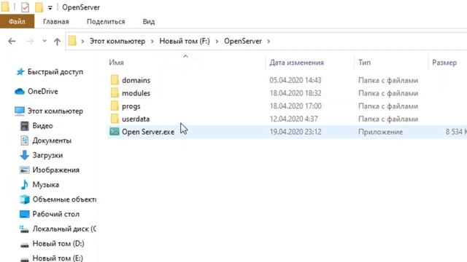Click the userdata folder name
The width and height of the screenshot is (467, 262).
tap(136, 119)
